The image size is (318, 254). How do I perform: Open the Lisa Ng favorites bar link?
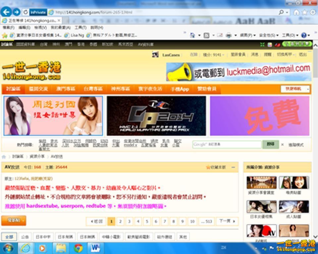(x=74, y=35)
